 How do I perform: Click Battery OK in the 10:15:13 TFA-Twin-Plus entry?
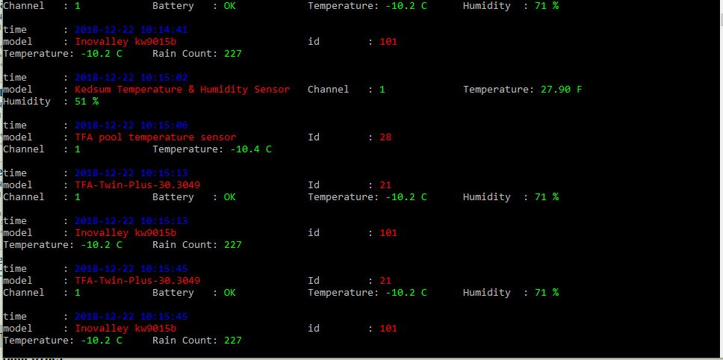pos(229,197)
